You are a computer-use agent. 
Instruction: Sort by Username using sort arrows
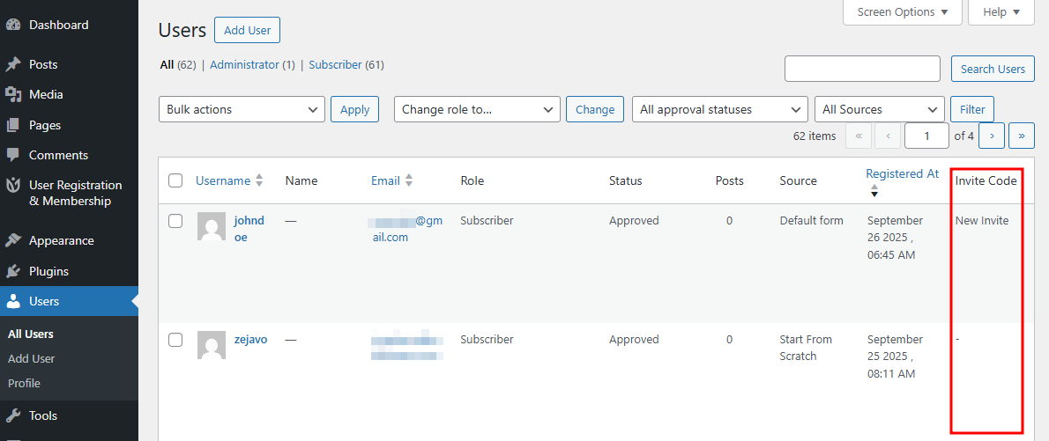tap(259, 180)
